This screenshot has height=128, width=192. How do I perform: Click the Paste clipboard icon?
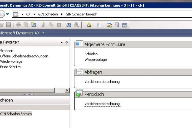[59, 25]
